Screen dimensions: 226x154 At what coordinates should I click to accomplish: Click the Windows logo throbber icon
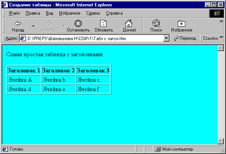click(x=217, y=13)
